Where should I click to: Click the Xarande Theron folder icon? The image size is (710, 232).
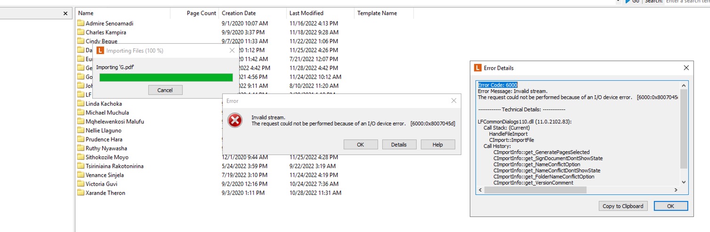pyautogui.click(x=81, y=193)
